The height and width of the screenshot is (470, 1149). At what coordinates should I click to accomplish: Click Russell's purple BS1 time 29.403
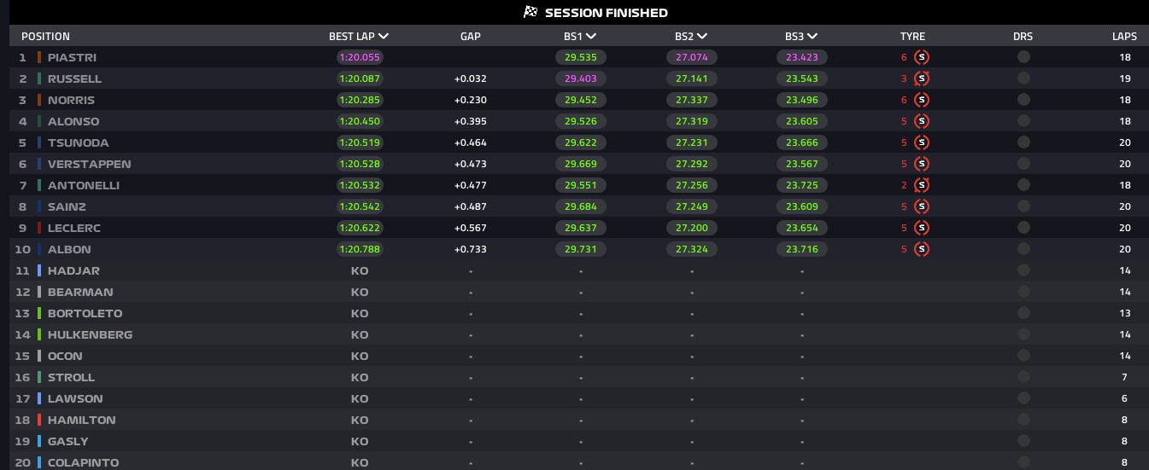click(581, 78)
